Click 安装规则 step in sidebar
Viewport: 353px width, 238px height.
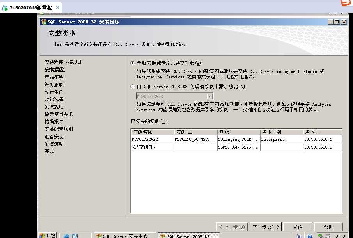tap(54, 107)
